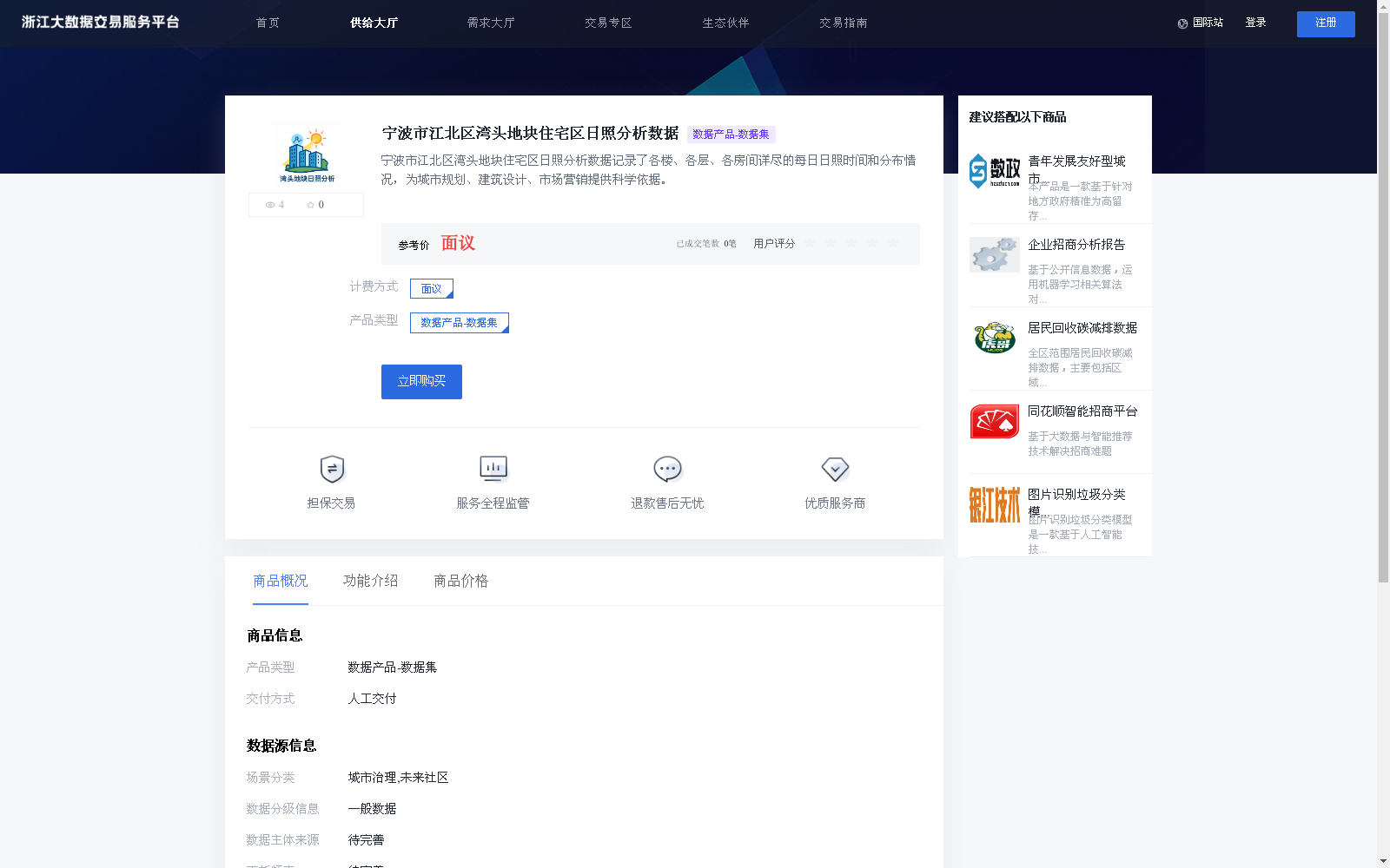Open 需求大厅 navigation item
The image size is (1390, 868).
pos(491,23)
